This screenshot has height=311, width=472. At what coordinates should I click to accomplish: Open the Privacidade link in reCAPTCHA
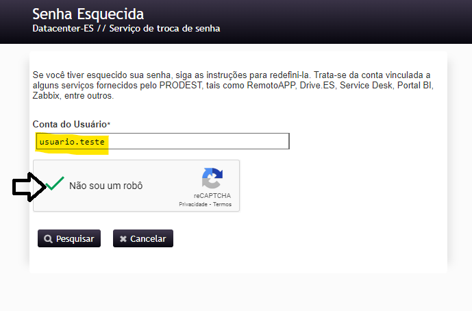point(193,204)
